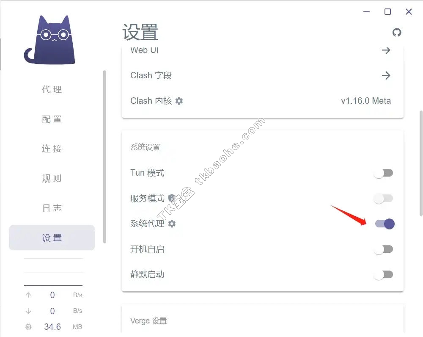Turn off the 系统代理 toggle
This screenshot has width=423, height=337.
click(x=385, y=224)
